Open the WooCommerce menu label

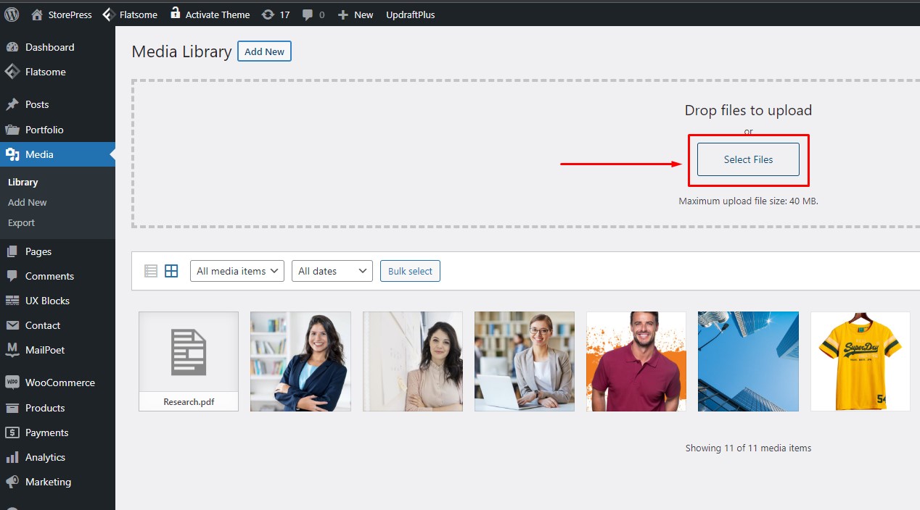[x=60, y=382]
